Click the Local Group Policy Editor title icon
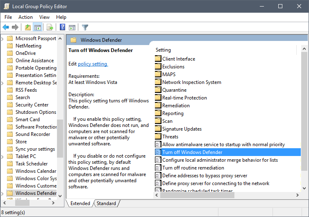This screenshot has height=217, width=309. [x=7, y=6]
